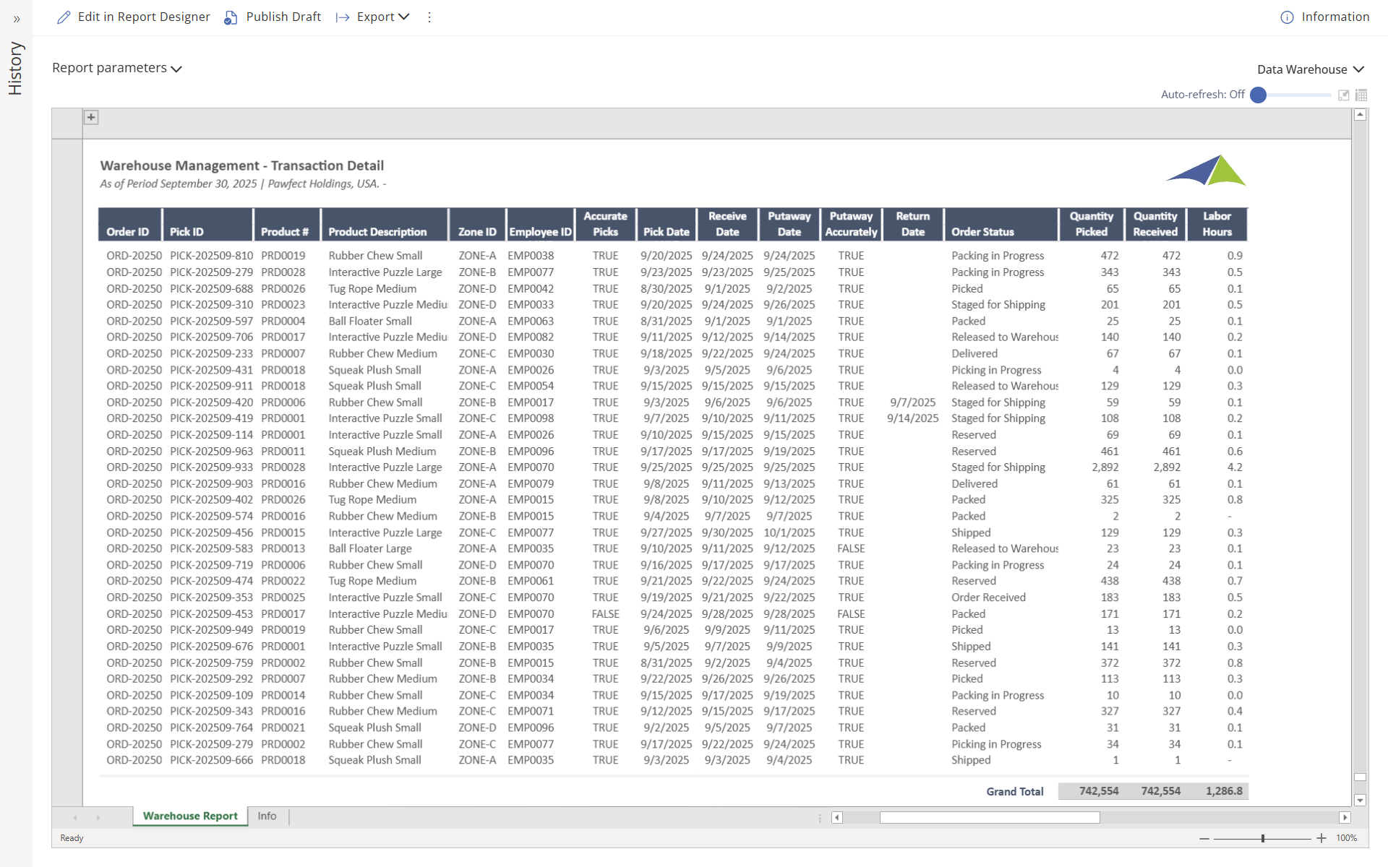This screenshot has width=1388, height=867.
Task: Click the plus expand outline box
Action: pos(91,117)
